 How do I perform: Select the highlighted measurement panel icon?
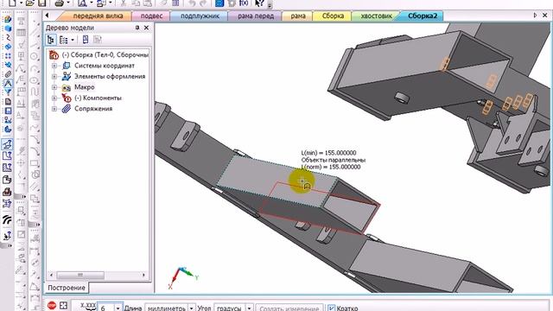(x=8, y=84)
